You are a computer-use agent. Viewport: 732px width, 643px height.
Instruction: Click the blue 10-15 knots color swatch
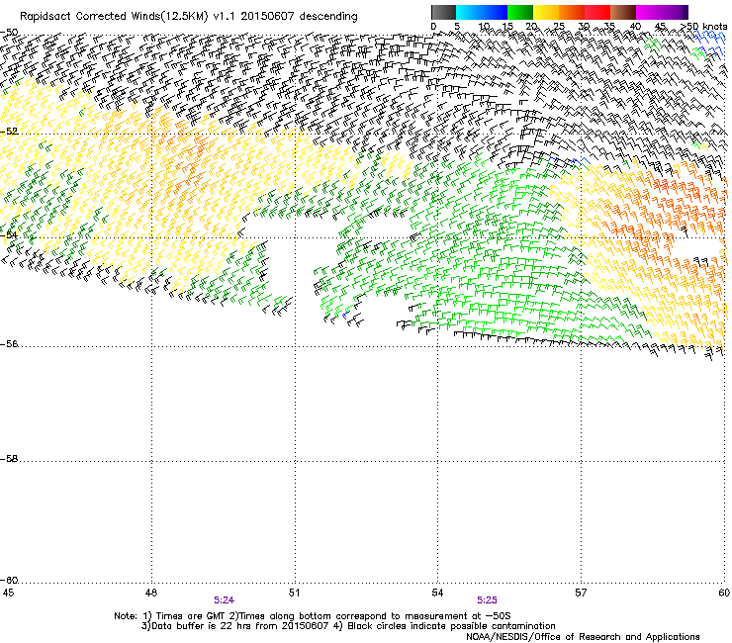pos(495,12)
